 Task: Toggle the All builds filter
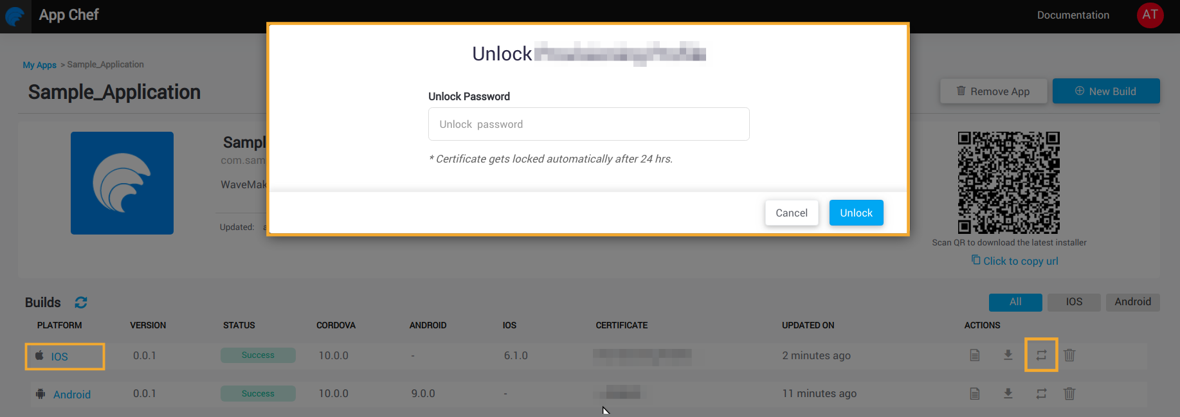click(x=1015, y=302)
